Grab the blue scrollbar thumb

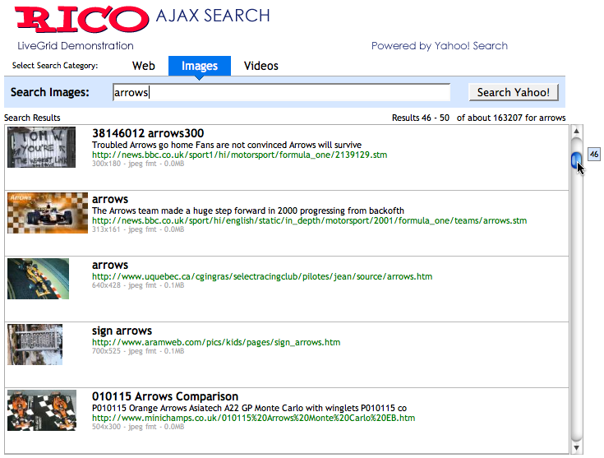[576, 160]
